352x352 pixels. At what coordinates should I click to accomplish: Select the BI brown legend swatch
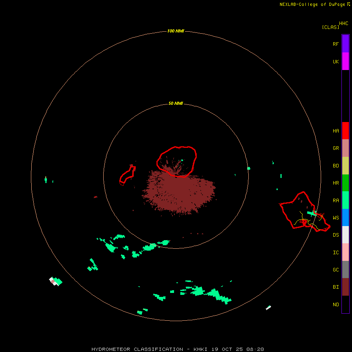pyautogui.click(x=345, y=287)
